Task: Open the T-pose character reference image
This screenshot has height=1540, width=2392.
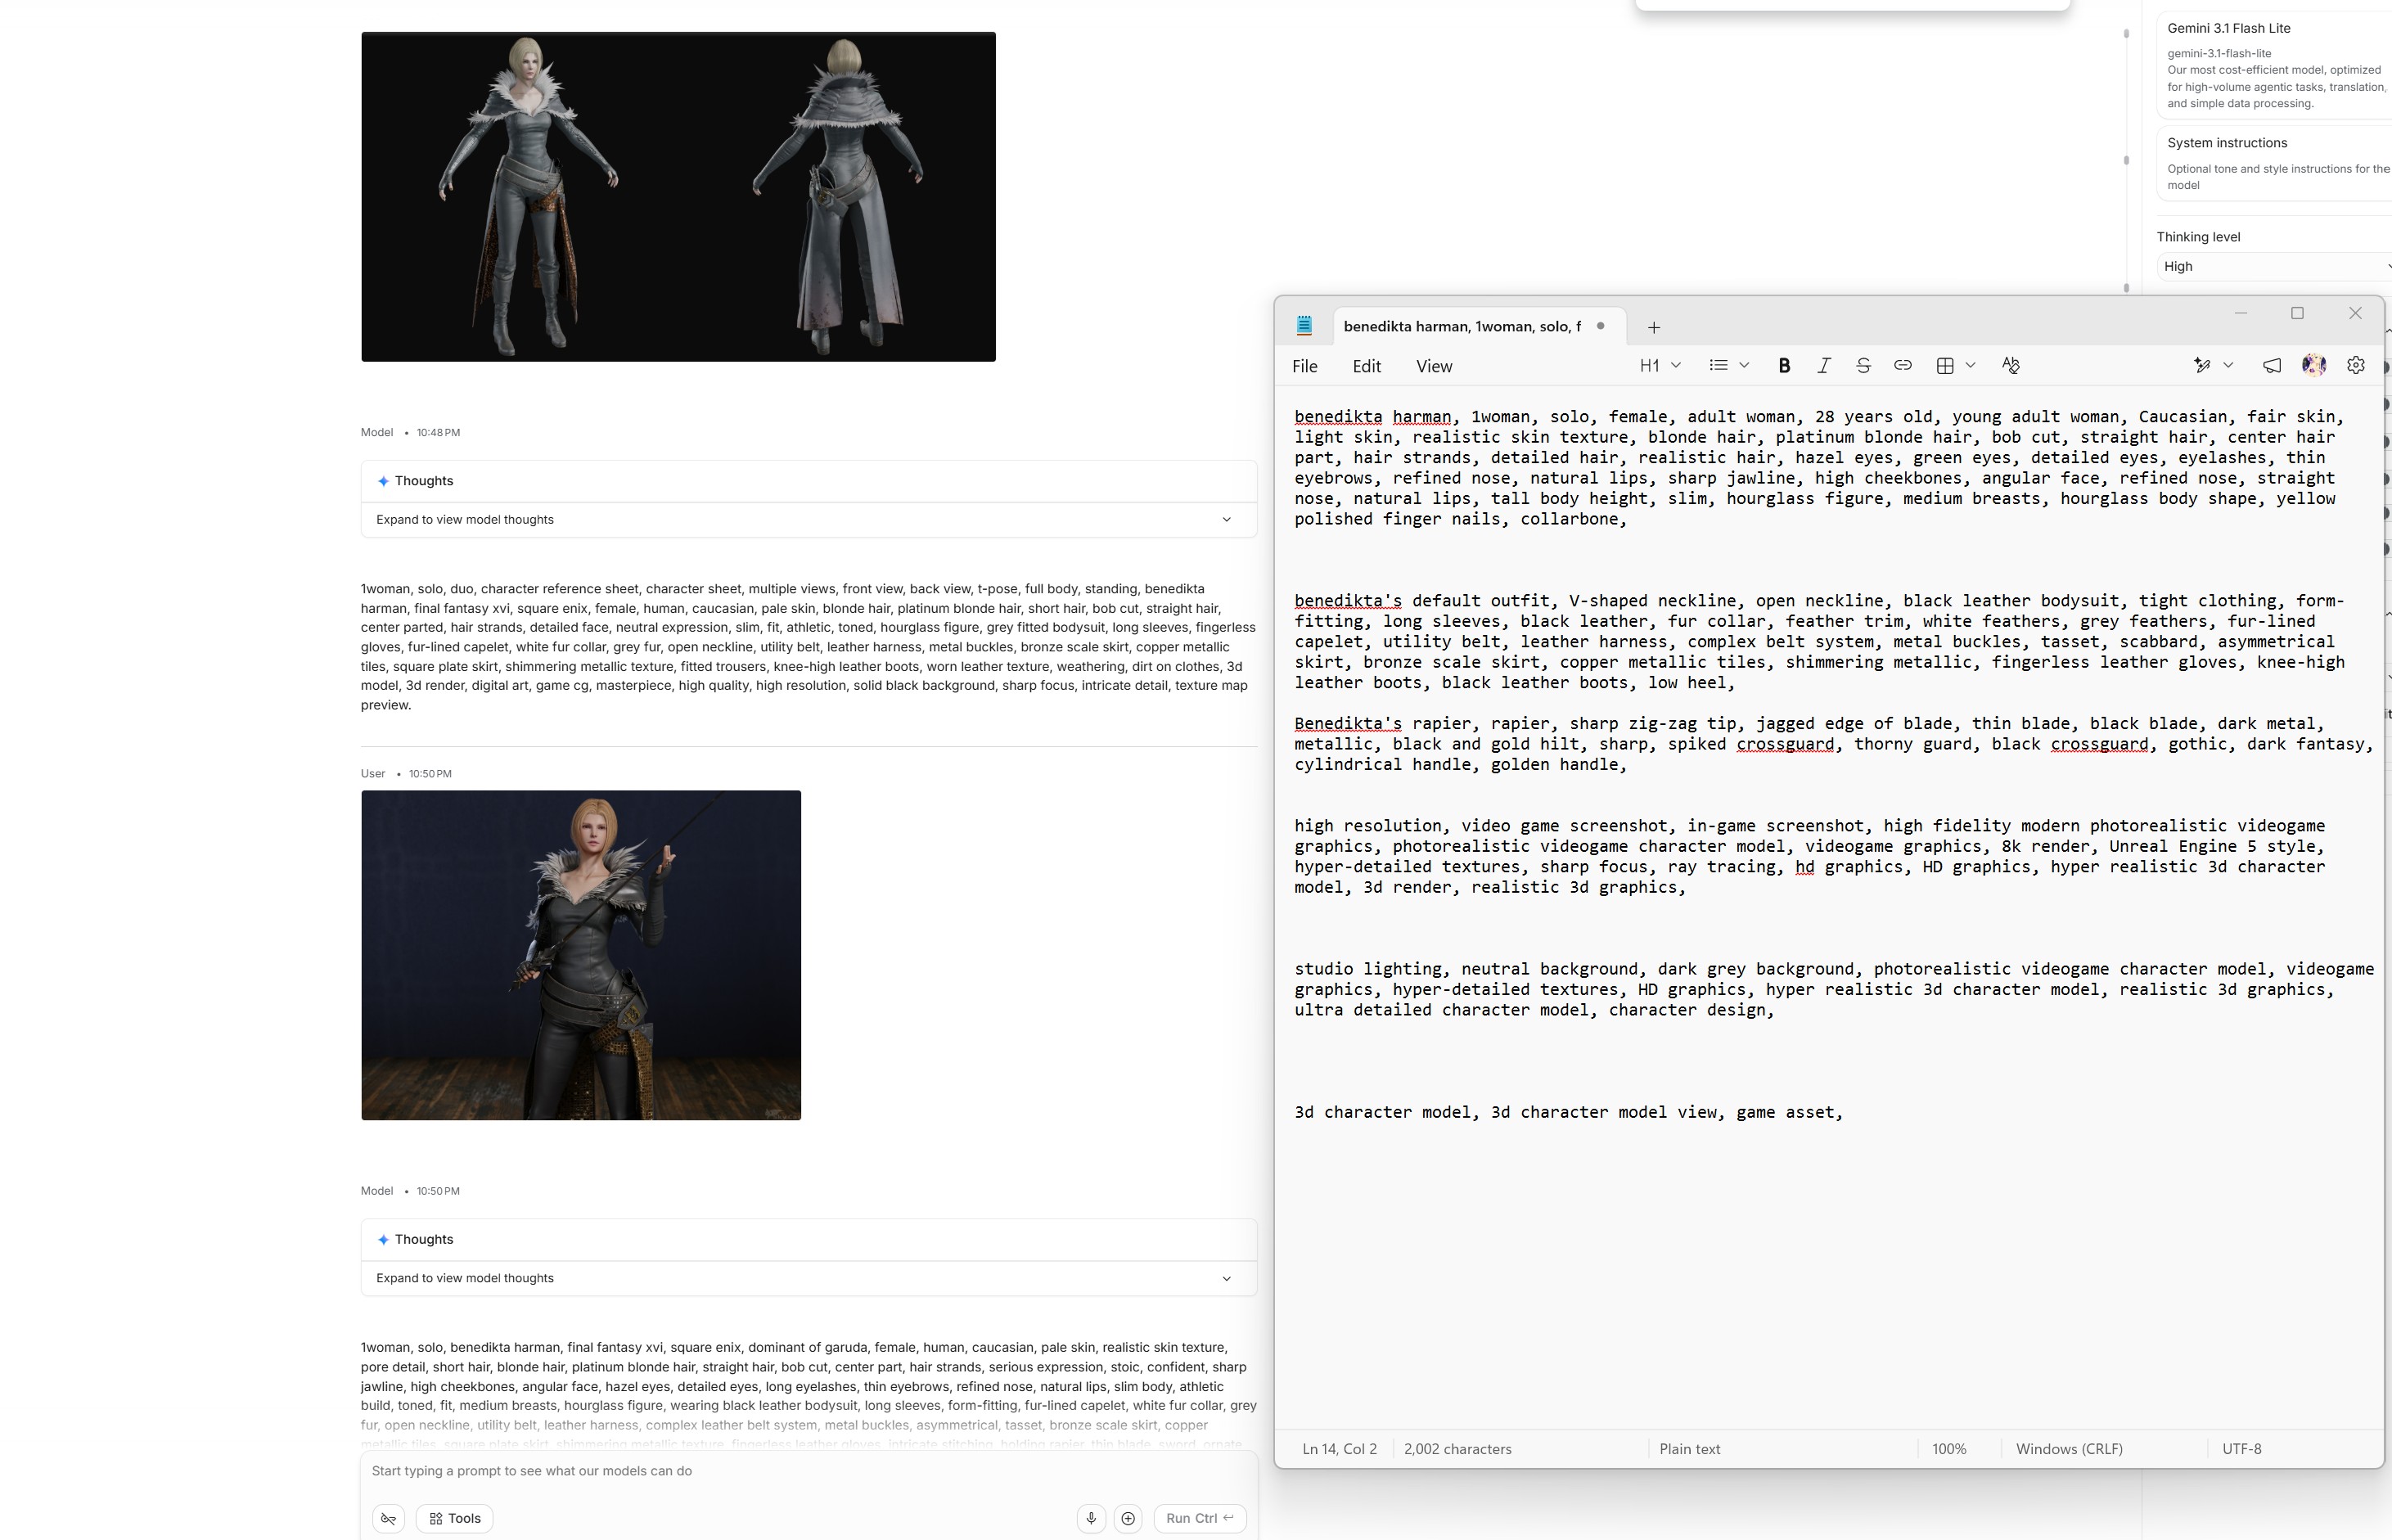Action: 678,197
